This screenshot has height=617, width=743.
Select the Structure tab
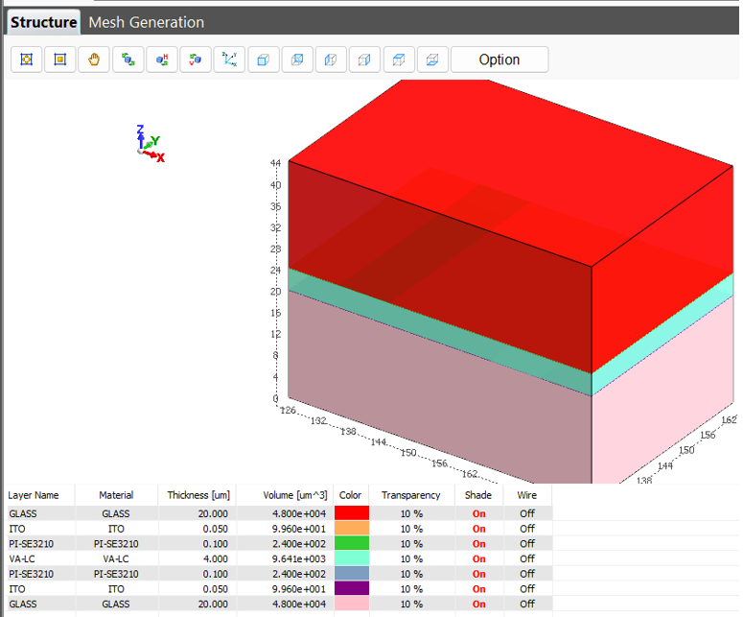click(44, 22)
